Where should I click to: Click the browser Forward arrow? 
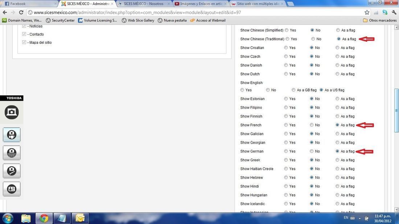13,12
